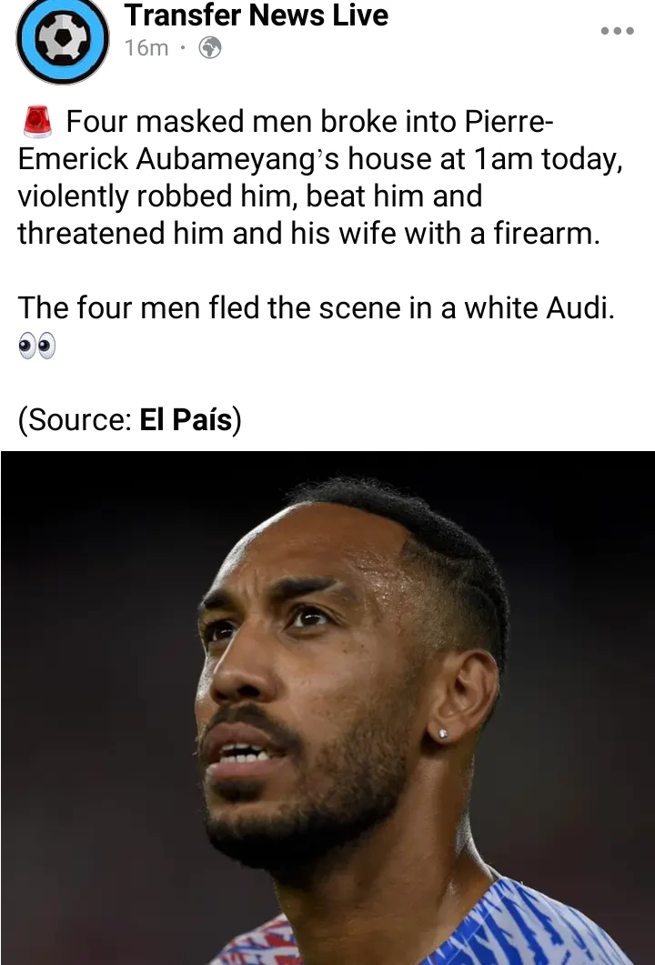Click the 16m post timestamp
The height and width of the screenshot is (965, 655).
(146, 48)
